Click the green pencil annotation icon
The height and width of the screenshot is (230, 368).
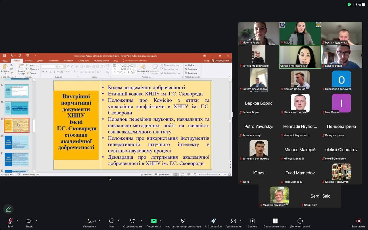tap(8, 209)
